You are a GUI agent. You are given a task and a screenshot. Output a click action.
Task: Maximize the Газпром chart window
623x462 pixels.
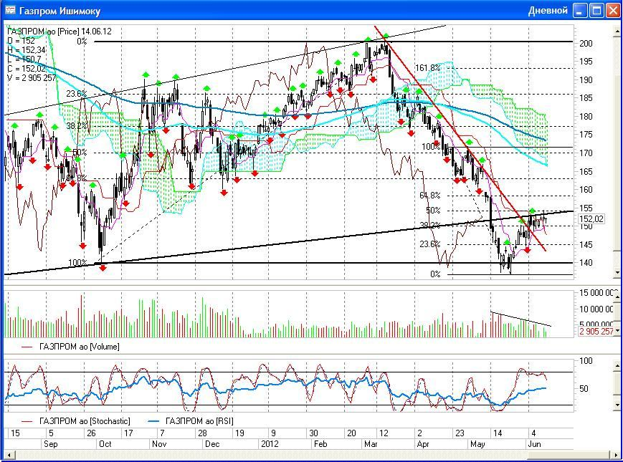(x=596, y=11)
